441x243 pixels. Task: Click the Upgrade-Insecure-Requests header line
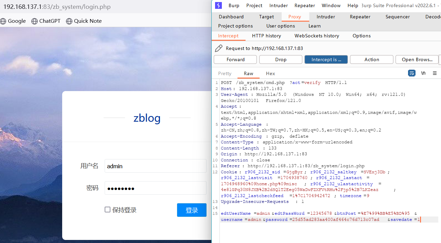pyautogui.click(x=262, y=202)
